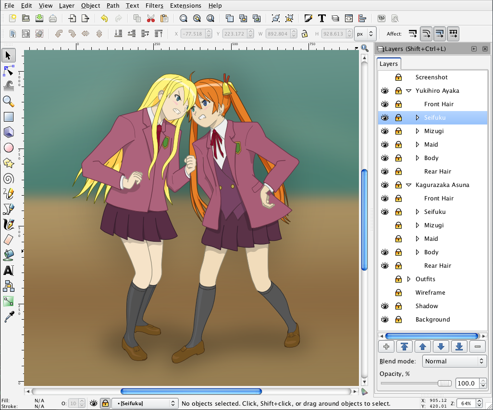Click the layer opacity value field

[x=467, y=383]
